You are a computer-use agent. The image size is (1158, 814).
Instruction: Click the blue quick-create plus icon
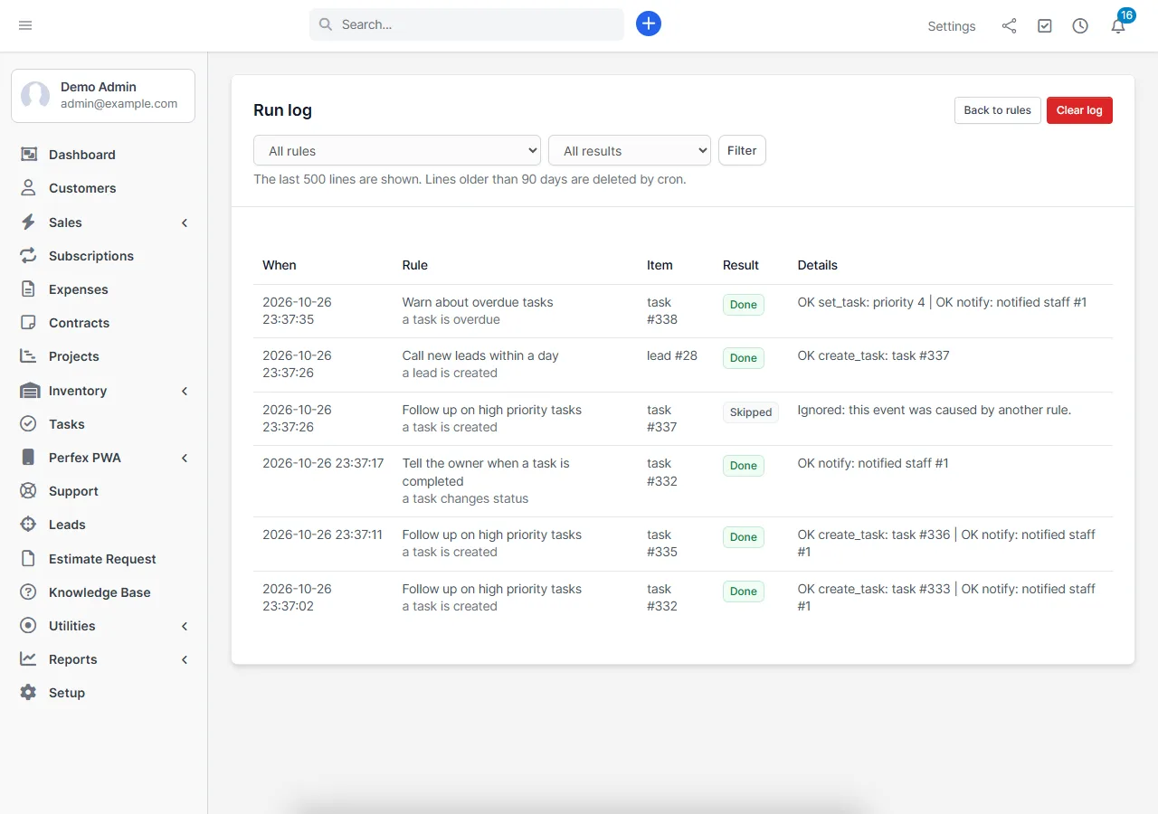(649, 24)
